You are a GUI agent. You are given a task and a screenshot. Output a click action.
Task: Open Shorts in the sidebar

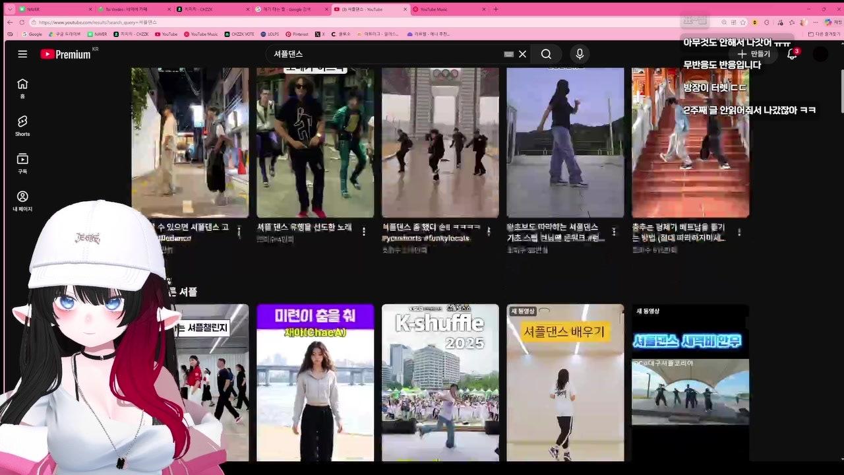(x=22, y=125)
